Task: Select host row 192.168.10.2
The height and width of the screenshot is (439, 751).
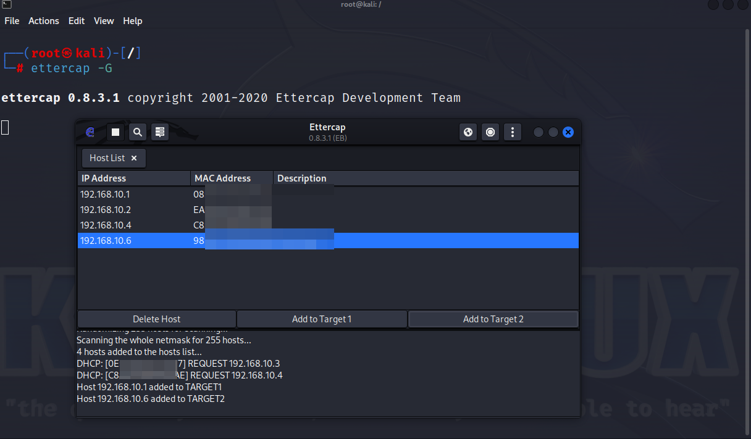Action: click(x=328, y=210)
